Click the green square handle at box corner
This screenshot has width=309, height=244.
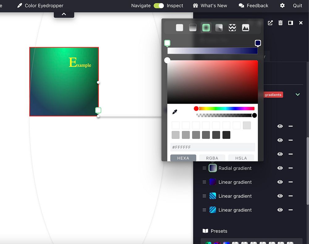pyautogui.click(x=98, y=110)
